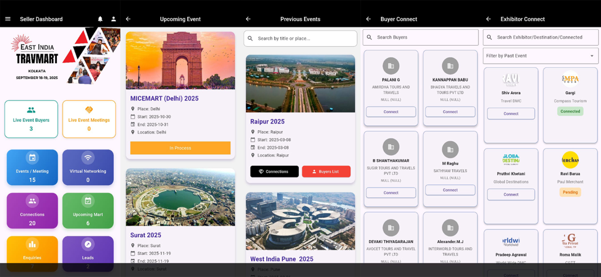Focus the Search by title or place field
The width and height of the screenshot is (601, 277).
(300, 39)
